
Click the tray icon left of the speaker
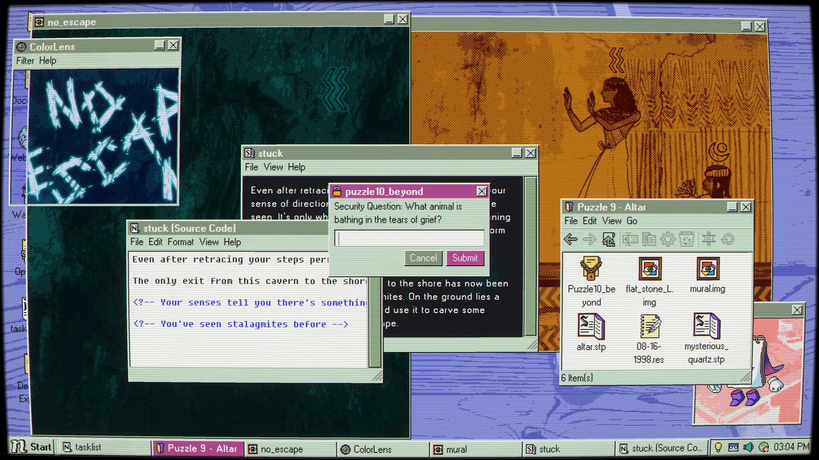pyautogui.click(x=733, y=447)
